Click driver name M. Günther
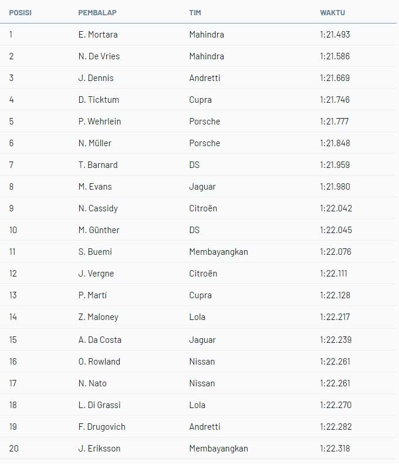The image size is (399, 465). tap(99, 230)
